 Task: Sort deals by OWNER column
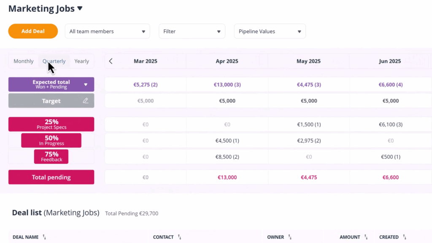(x=289, y=237)
